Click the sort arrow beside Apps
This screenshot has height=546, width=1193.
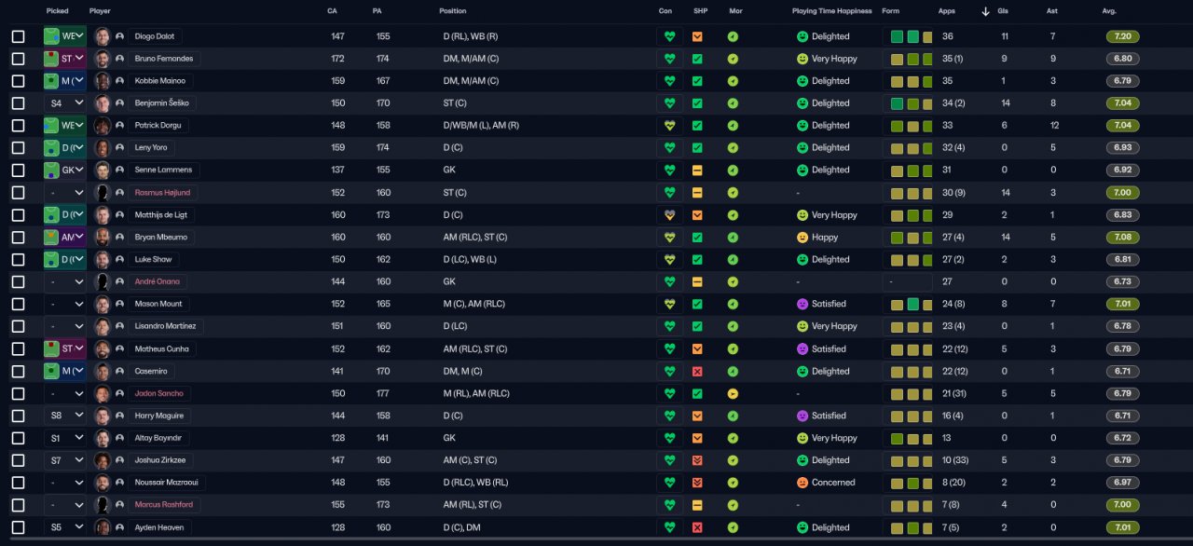986,11
